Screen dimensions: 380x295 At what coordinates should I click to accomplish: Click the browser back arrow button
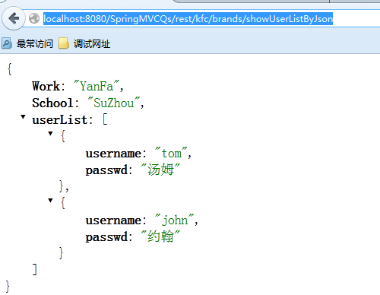(14, 18)
